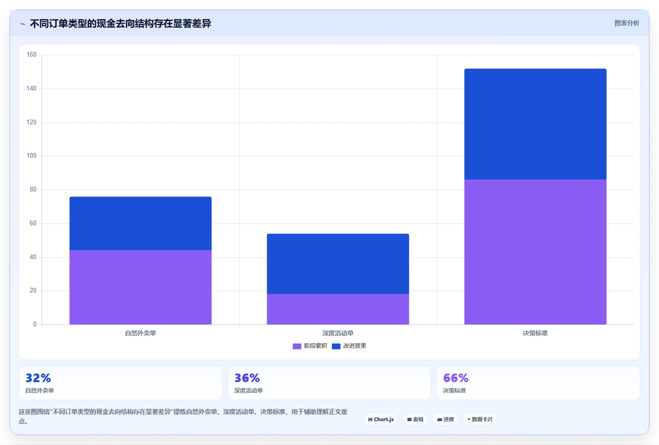
Task: Click the purple segment of 自然外卖单 bar
Action: pos(140,287)
